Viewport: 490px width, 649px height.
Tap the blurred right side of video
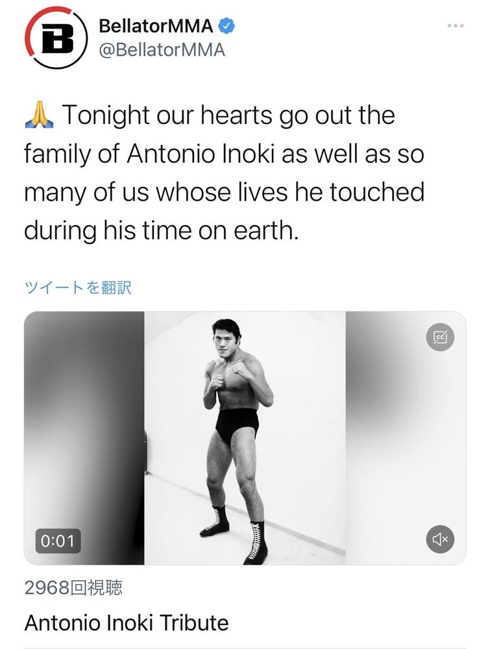[x=406, y=438]
